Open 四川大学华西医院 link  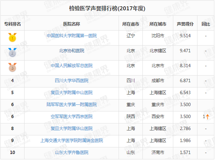coord(72,80)
